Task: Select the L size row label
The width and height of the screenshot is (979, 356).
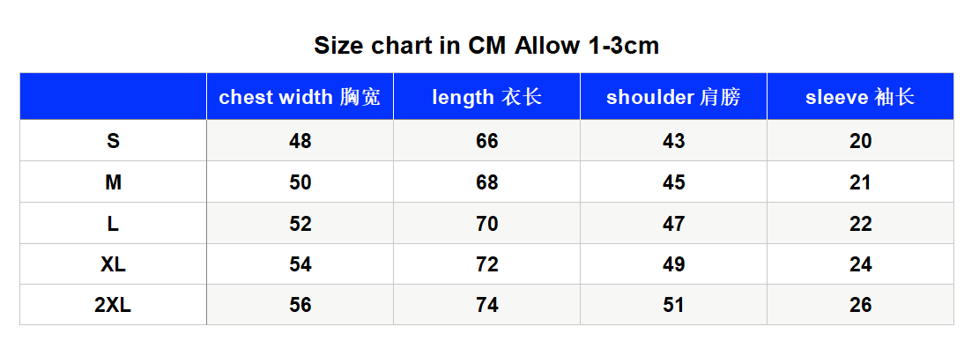Action: pyautogui.click(x=113, y=224)
